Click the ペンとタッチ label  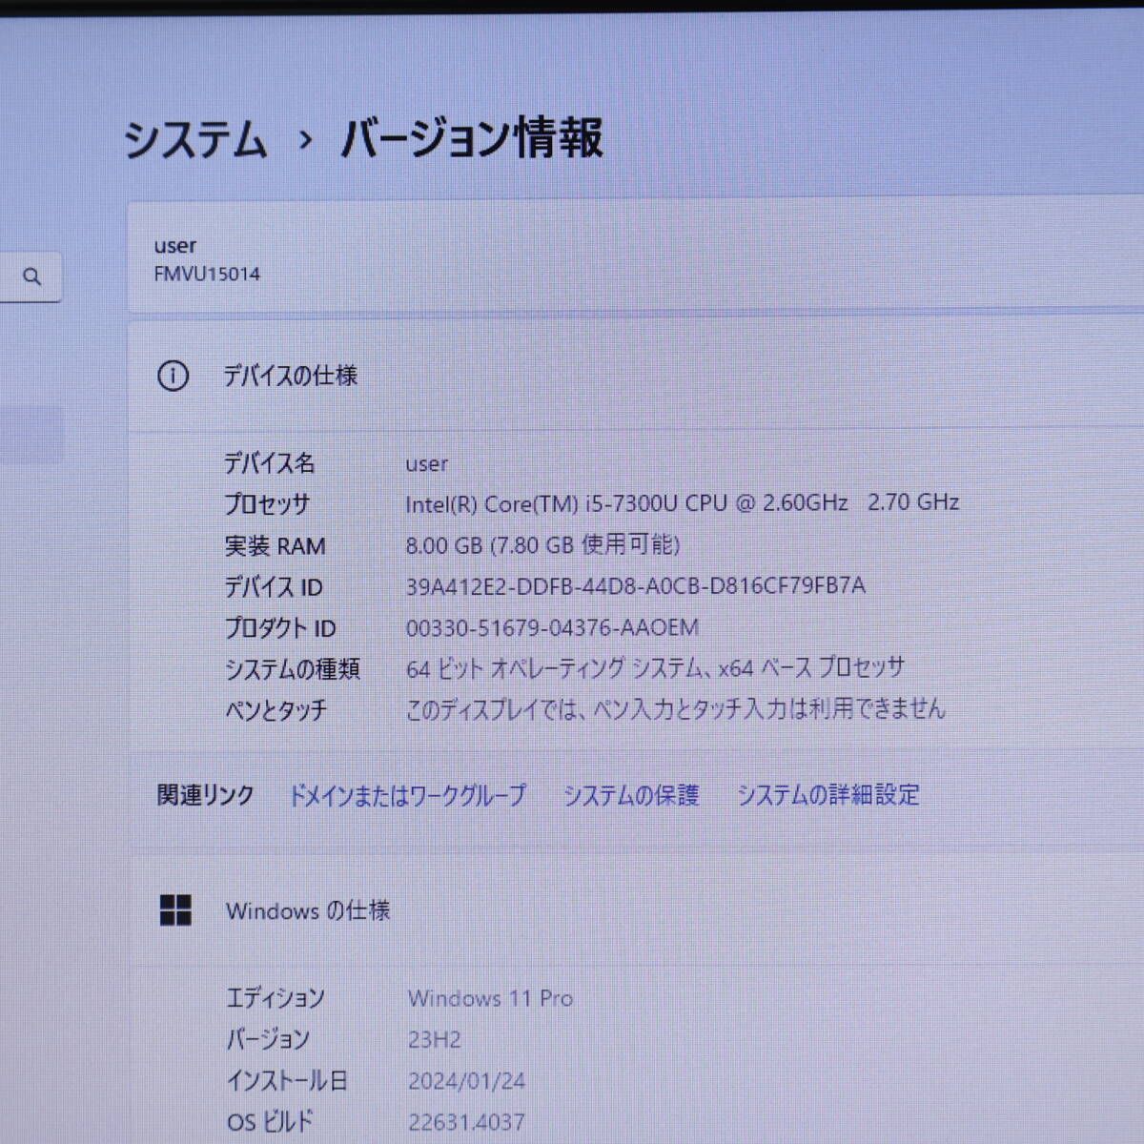pos(276,710)
